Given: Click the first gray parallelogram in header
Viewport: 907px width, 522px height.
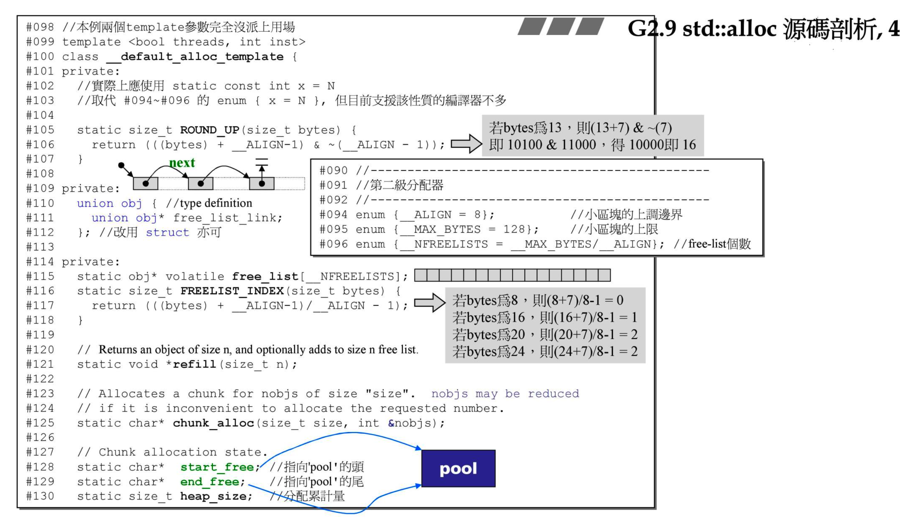Looking at the screenshot, I should [532, 27].
